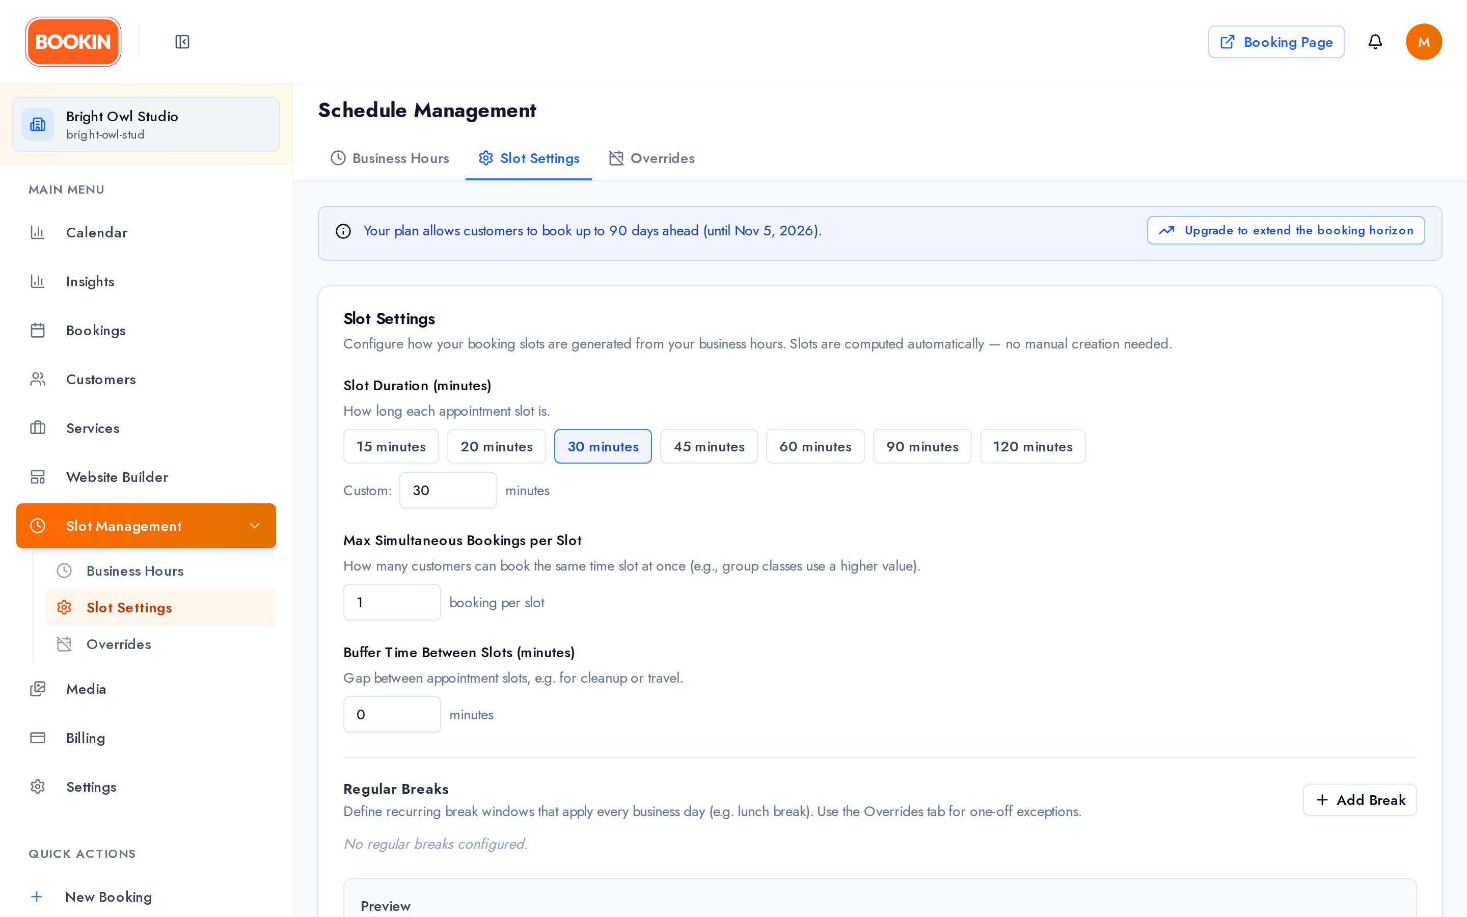1467x917 pixels.
Task: Click the 'No regular breaks configured.' text
Action: (435, 844)
